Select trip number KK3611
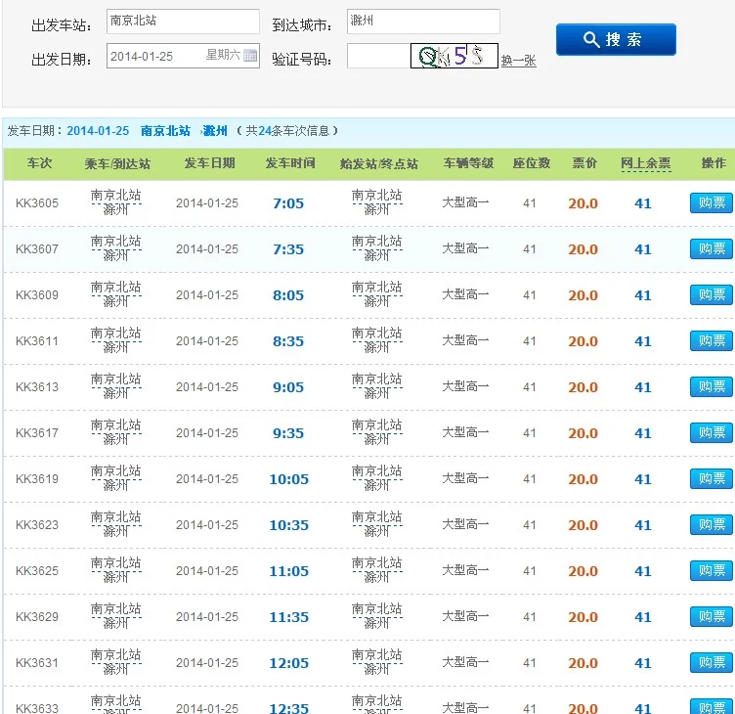 (x=37, y=341)
